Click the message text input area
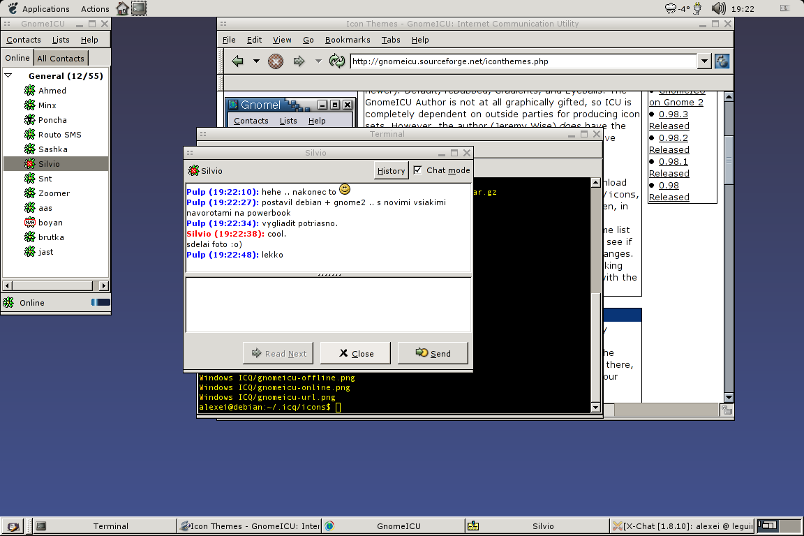Image resolution: width=804 pixels, height=536 pixels. [328, 304]
